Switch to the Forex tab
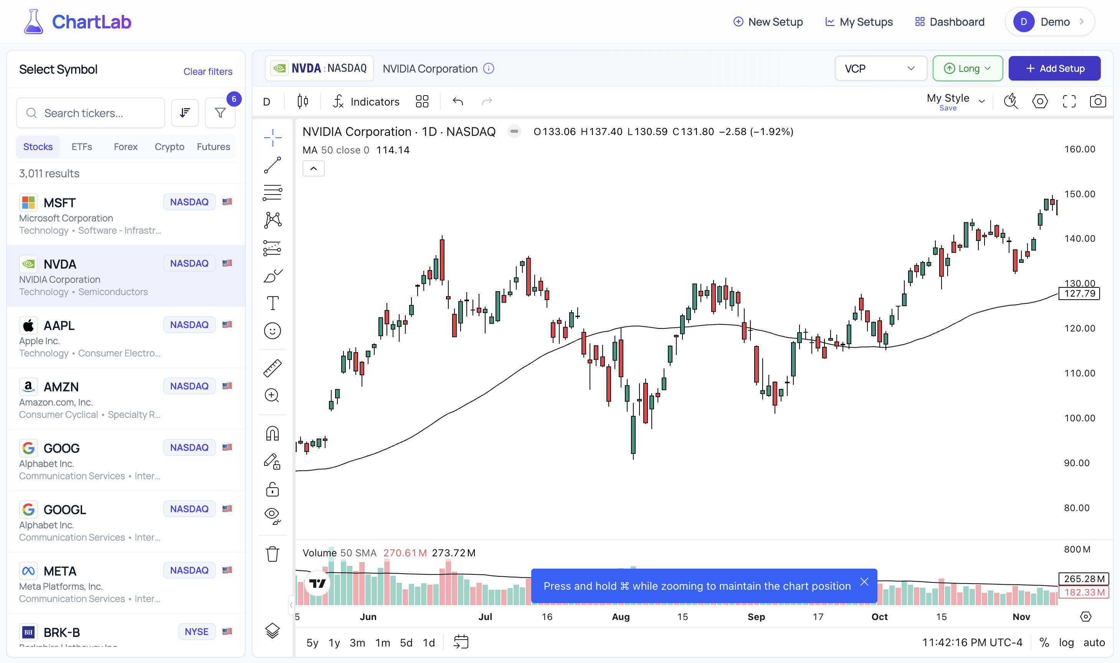 pyautogui.click(x=126, y=147)
